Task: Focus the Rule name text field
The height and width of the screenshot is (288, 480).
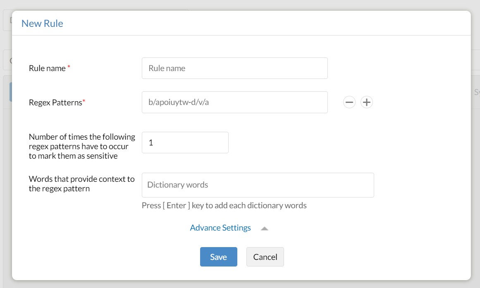Action: coord(234,68)
